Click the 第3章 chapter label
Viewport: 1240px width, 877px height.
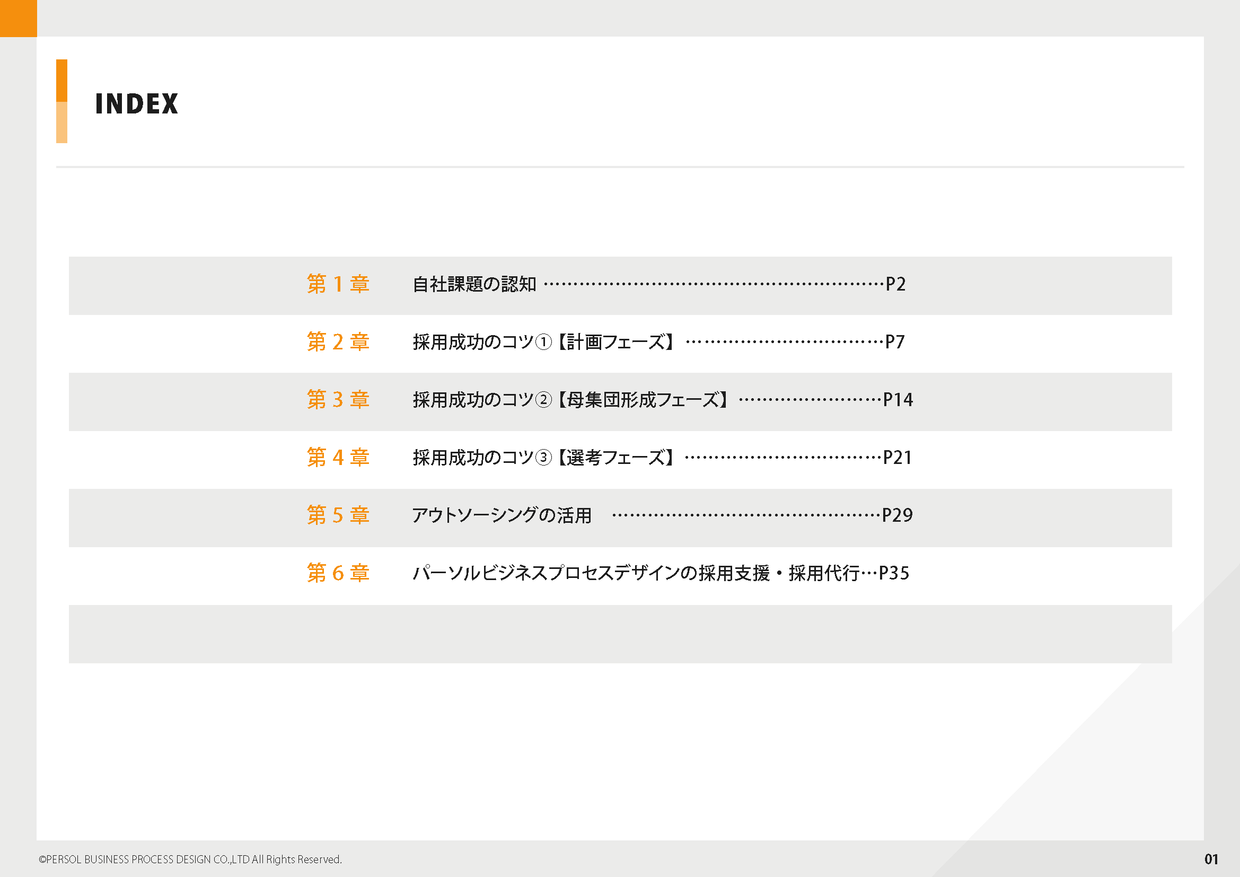click(338, 400)
